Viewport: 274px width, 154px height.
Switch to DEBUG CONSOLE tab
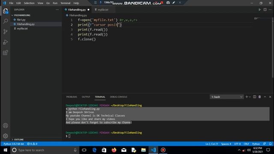(x=119, y=97)
